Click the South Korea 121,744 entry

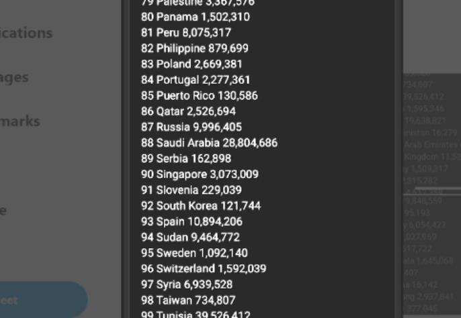[x=200, y=206]
